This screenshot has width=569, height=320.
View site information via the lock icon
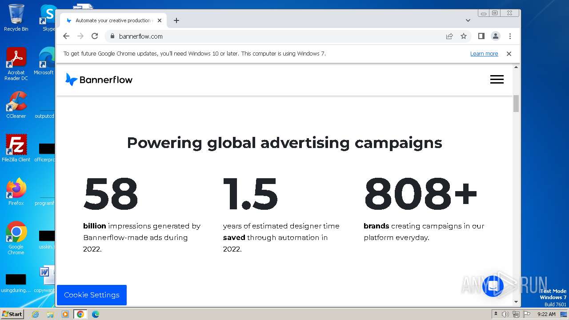[112, 36]
